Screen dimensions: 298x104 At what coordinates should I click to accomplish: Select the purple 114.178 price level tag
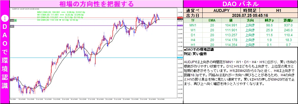(x=180, y=25)
